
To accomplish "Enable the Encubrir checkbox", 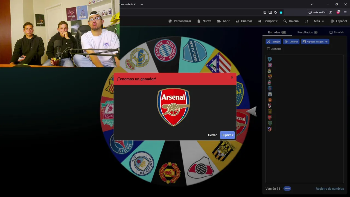I will 331,32.
